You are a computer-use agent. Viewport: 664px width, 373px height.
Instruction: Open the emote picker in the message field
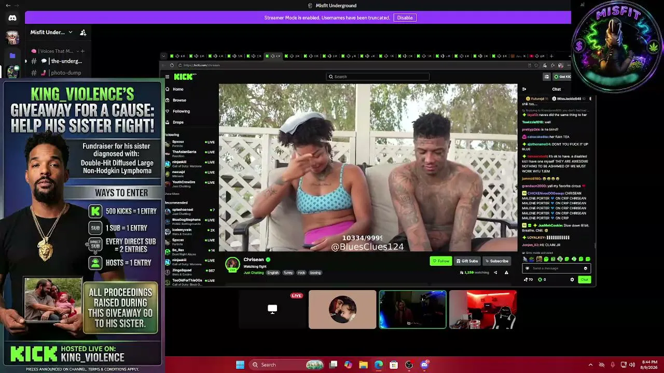(586, 268)
